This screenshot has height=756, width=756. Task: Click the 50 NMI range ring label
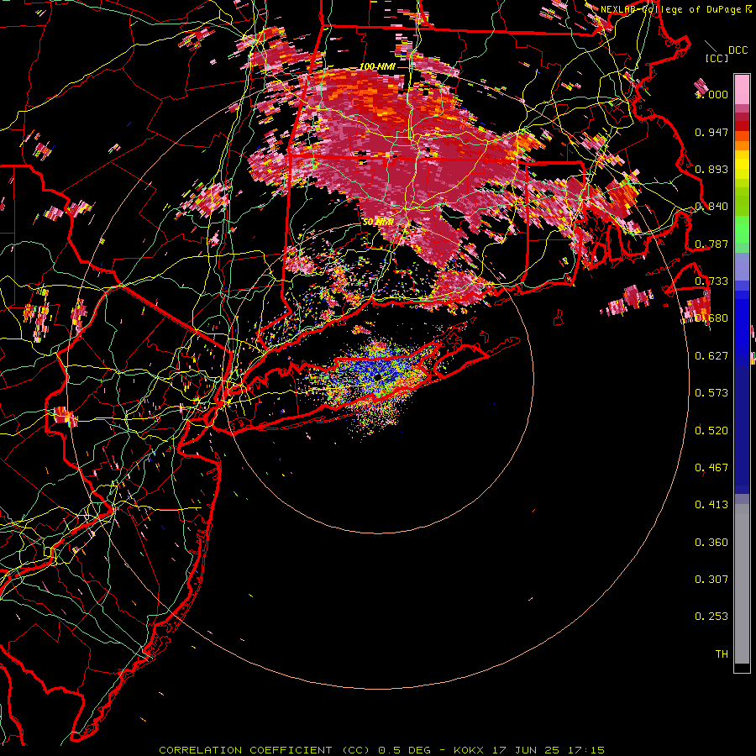tap(377, 223)
